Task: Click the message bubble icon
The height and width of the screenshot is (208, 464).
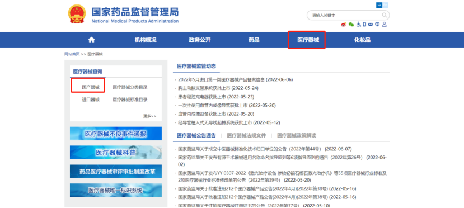Action: 377,25
